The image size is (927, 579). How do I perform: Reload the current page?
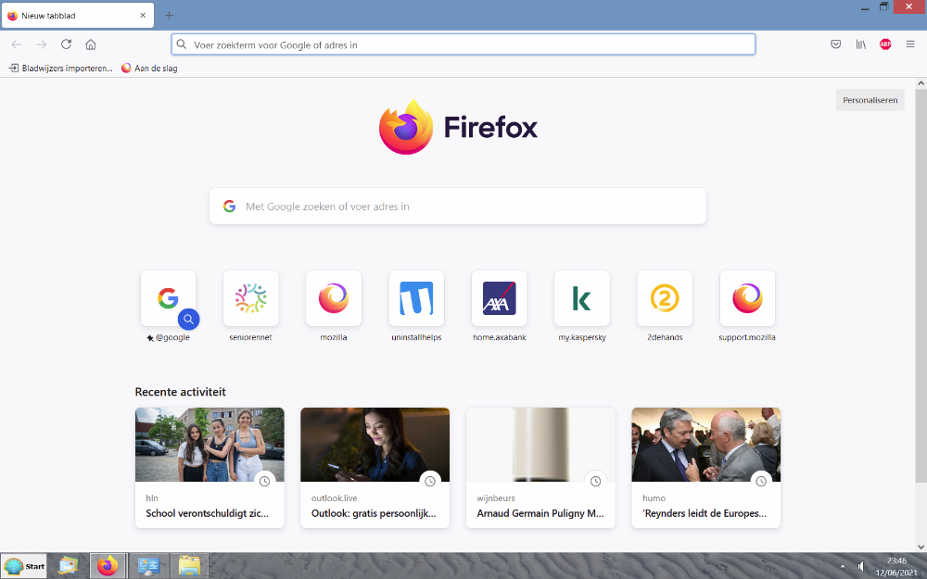[66, 44]
